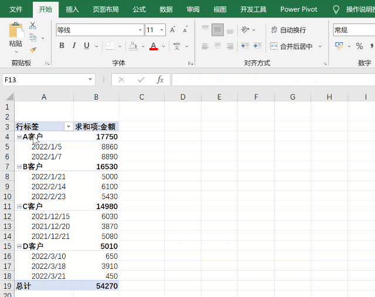The width and height of the screenshot is (375, 297).
Task: Click the 合并后居中 merge button
Action: click(291, 46)
